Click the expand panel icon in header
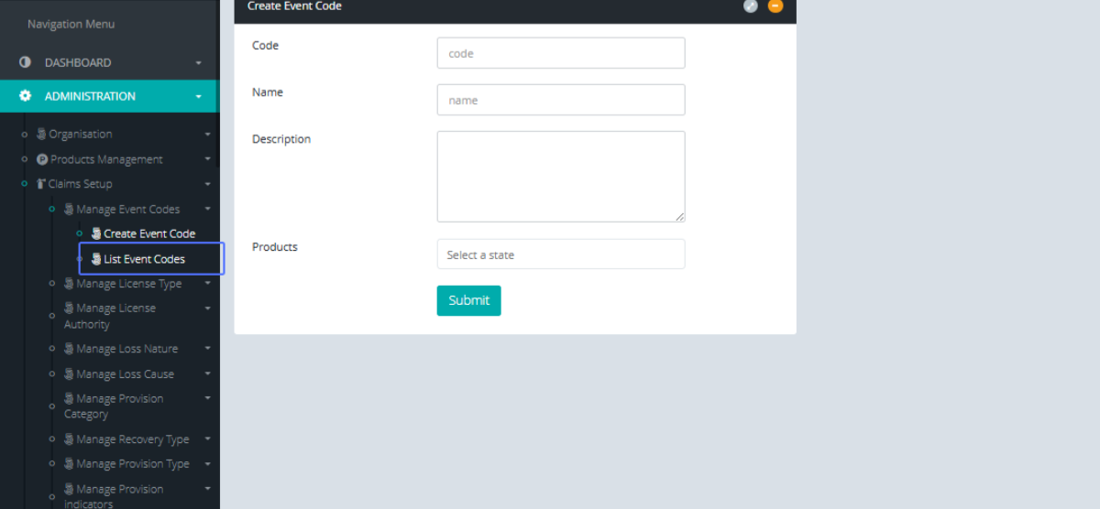 point(751,6)
